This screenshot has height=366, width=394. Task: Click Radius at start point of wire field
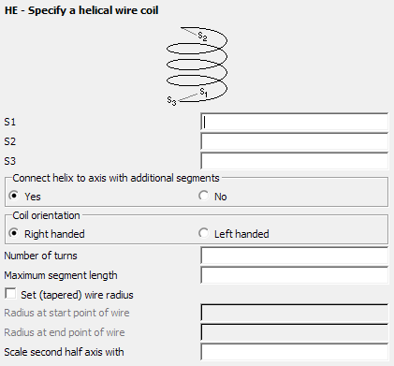pyautogui.click(x=295, y=313)
